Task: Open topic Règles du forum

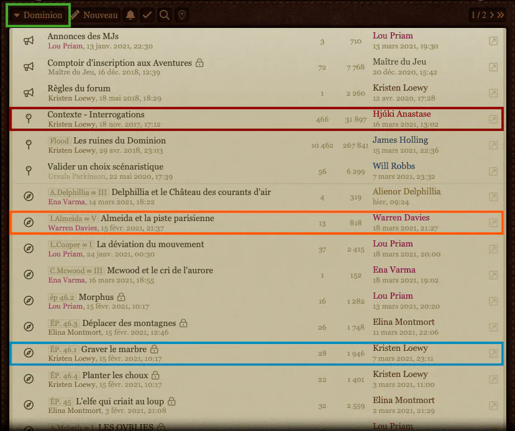Action: click(79, 88)
